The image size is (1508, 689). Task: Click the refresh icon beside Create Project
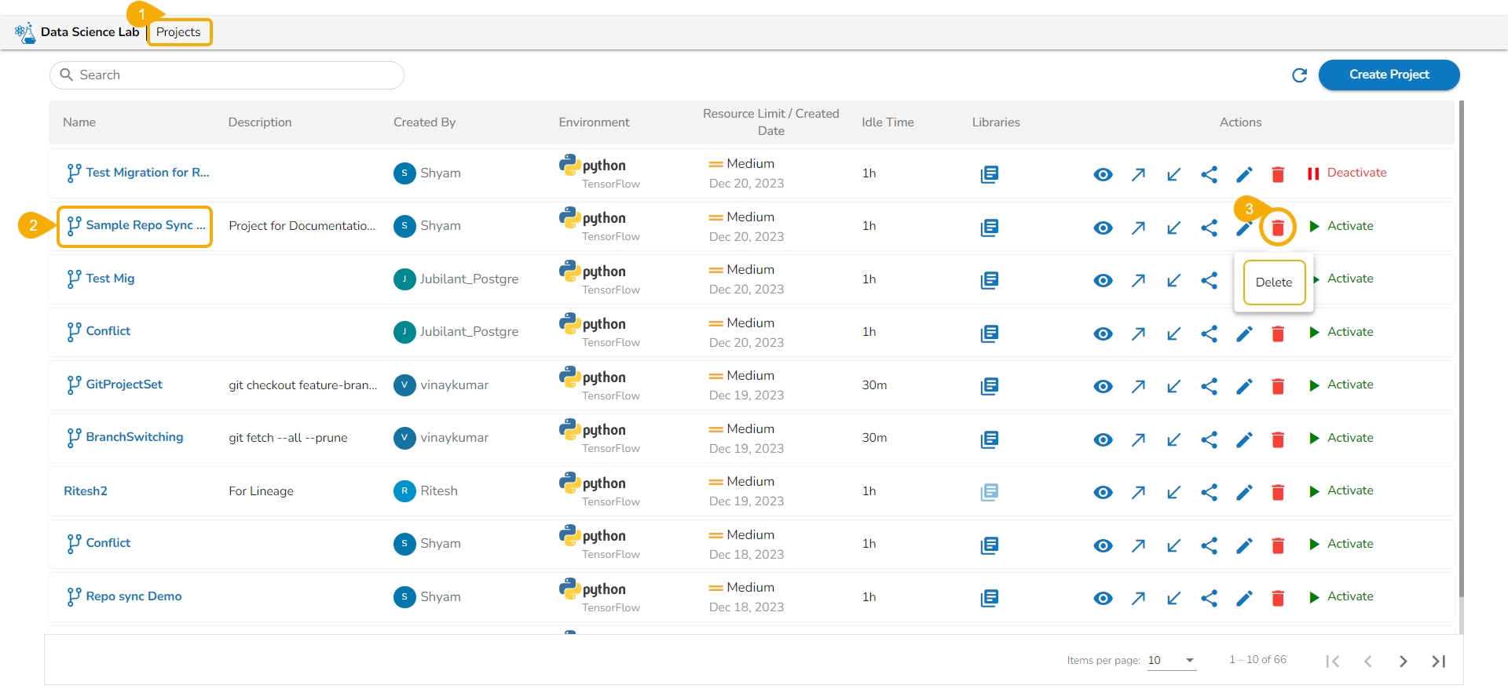(1299, 75)
